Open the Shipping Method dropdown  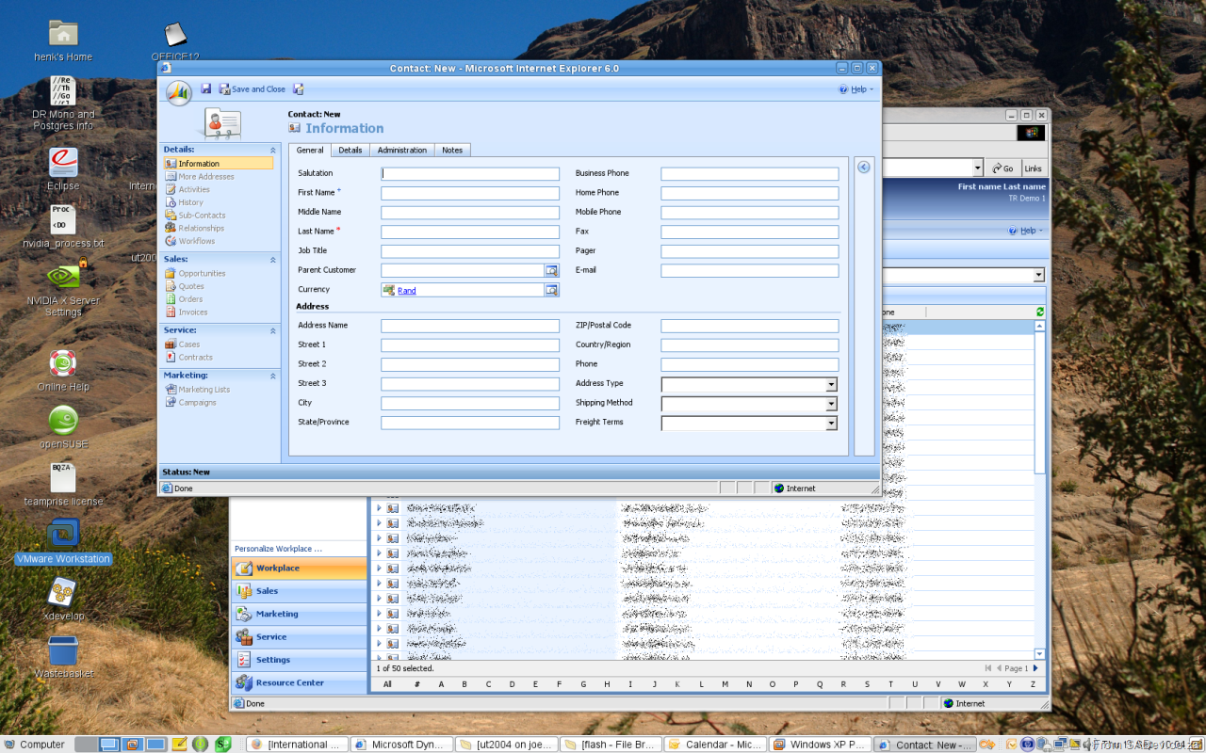[x=831, y=404]
